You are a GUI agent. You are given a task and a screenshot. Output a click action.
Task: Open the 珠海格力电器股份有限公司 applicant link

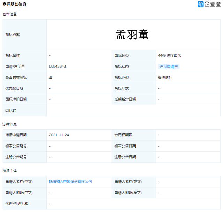(70, 182)
